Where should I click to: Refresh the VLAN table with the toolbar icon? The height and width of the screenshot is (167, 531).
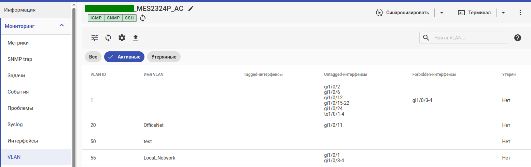pyautogui.click(x=108, y=38)
